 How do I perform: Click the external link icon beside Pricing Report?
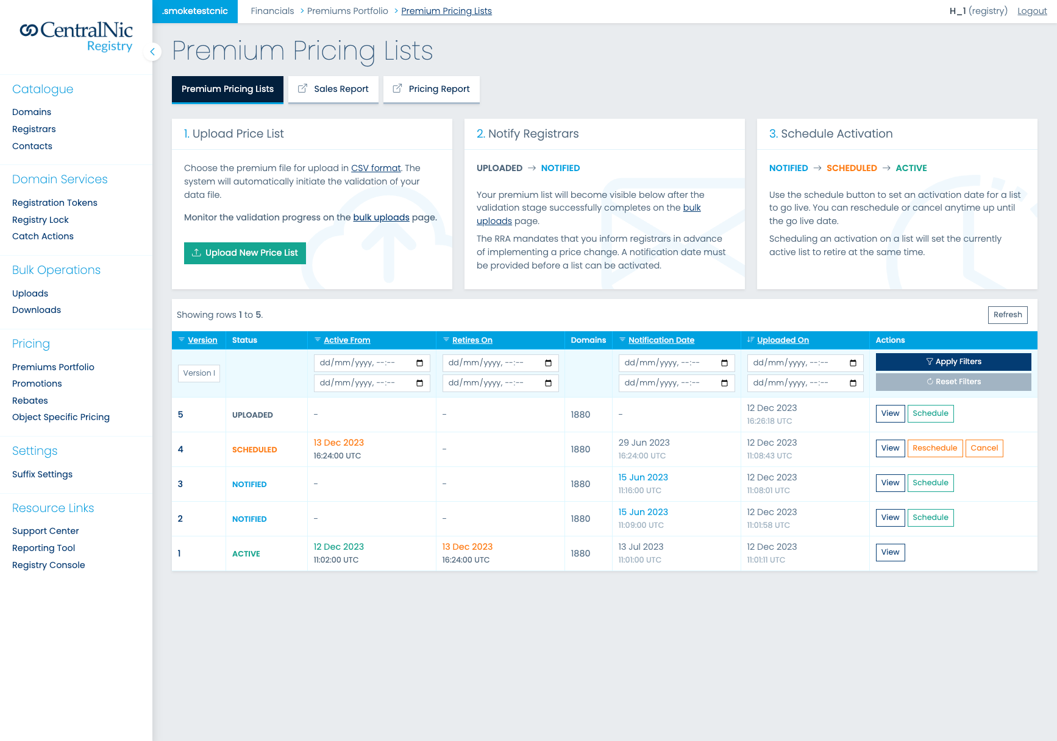pyautogui.click(x=397, y=89)
